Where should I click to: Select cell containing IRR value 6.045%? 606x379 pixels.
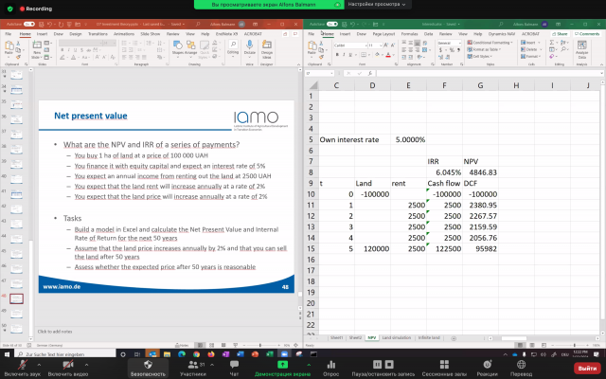coord(444,172)
